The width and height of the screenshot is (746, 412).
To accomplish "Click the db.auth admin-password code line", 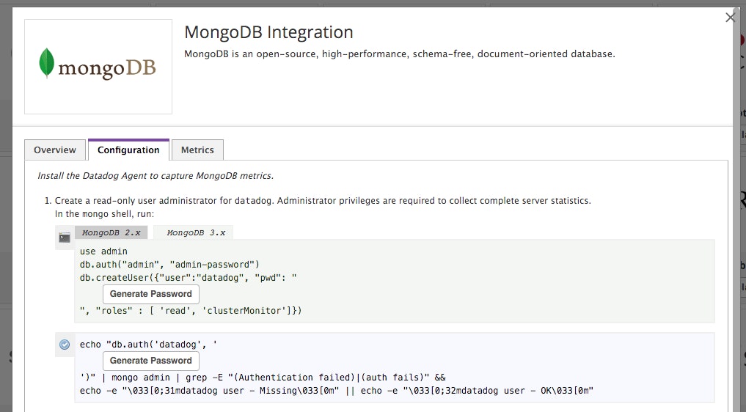I will (x=169, y=265).
